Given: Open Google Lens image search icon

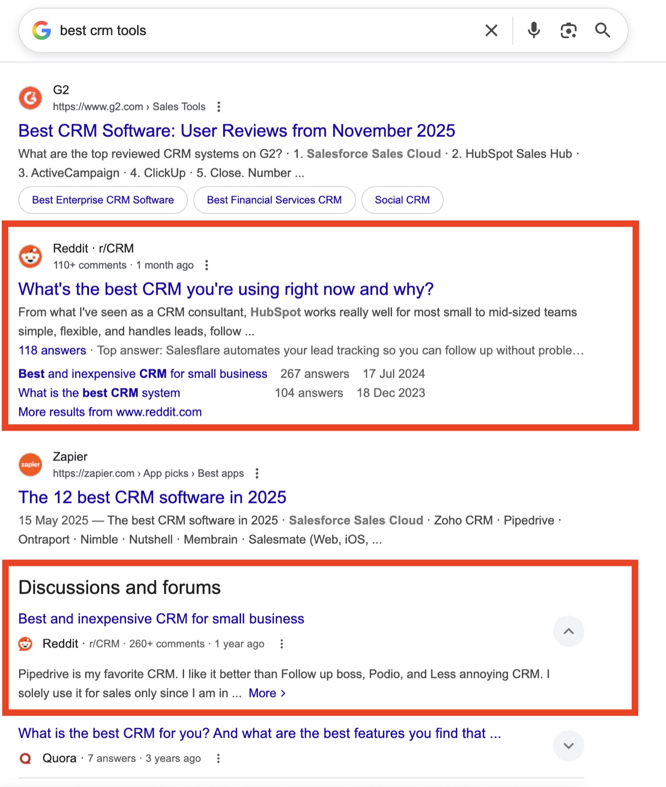Looking at the screenshot, I should click(x=568, y=30).
